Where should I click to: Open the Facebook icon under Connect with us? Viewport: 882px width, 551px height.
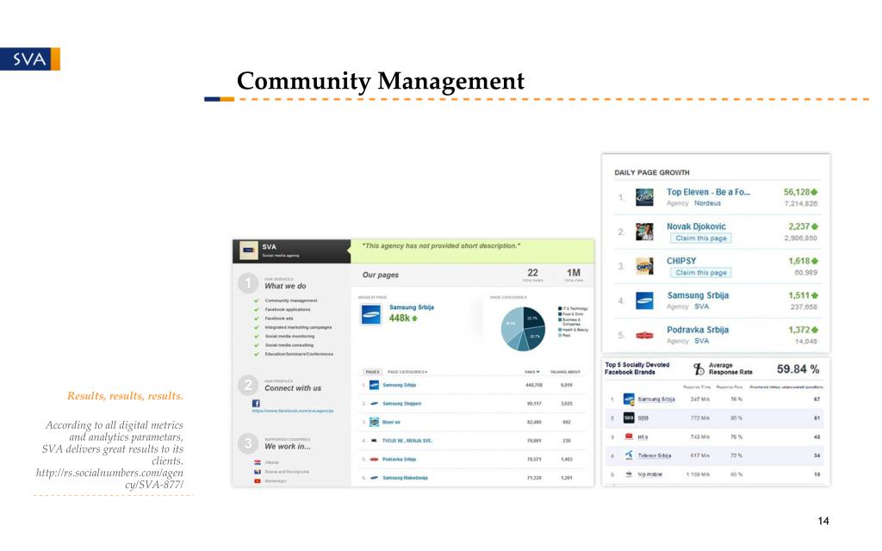256,403
